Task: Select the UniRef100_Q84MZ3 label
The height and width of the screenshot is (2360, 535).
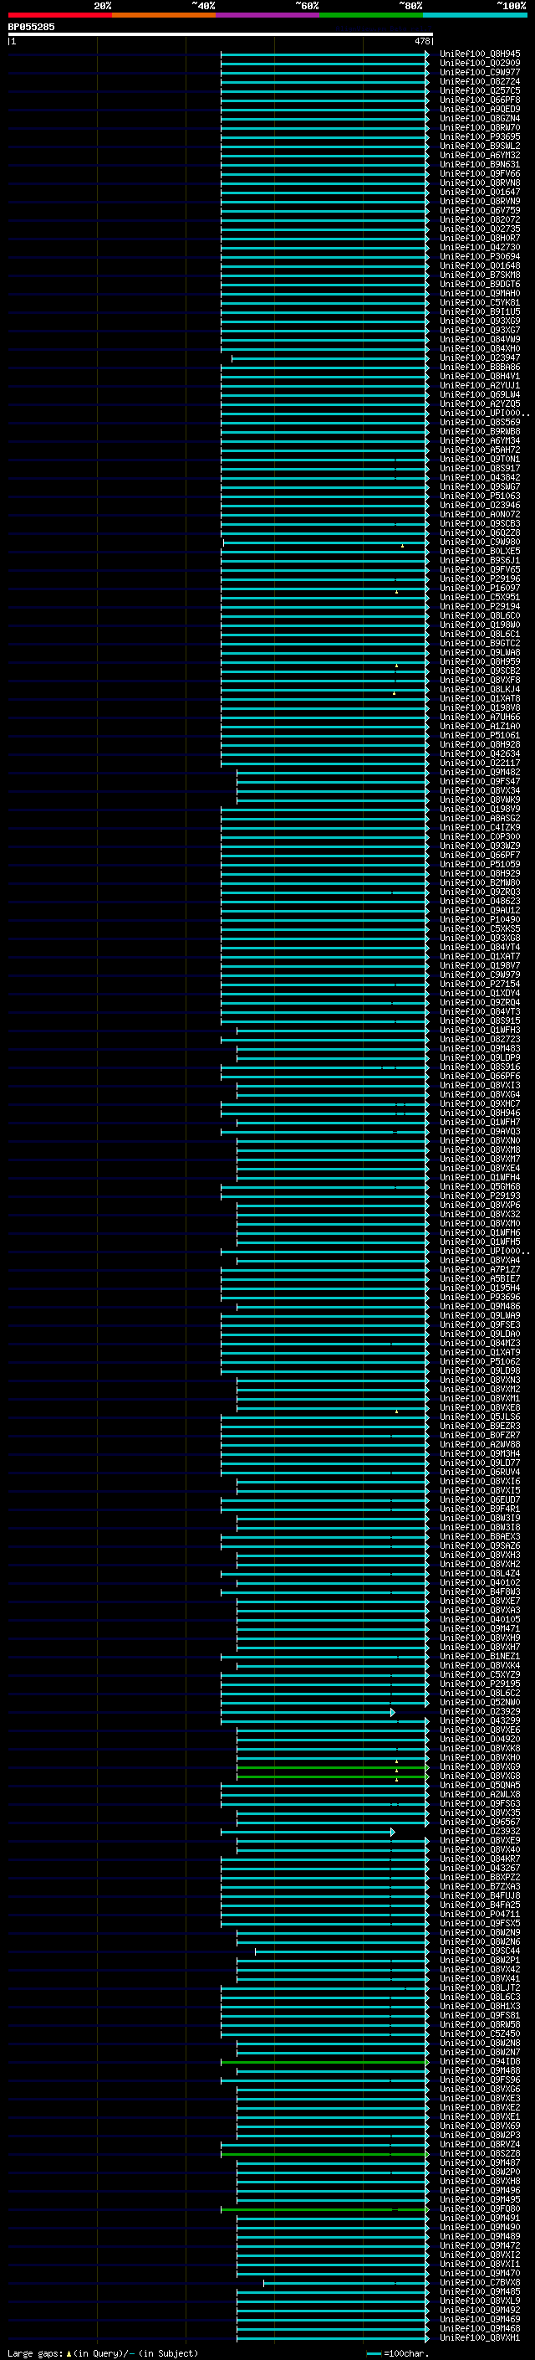Action: (x=480, y=1343)
